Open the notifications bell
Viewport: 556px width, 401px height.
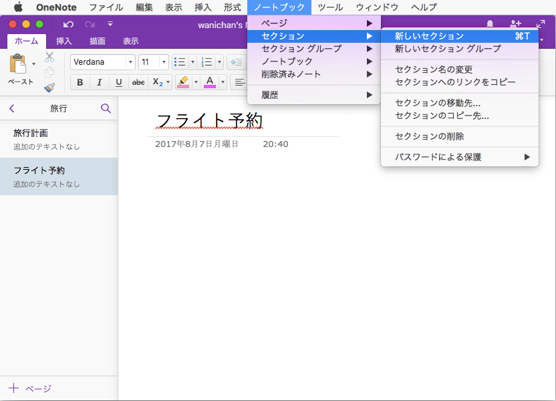490,24
